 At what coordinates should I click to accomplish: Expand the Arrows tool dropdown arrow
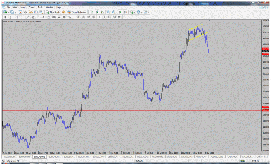tap(72, 17)
